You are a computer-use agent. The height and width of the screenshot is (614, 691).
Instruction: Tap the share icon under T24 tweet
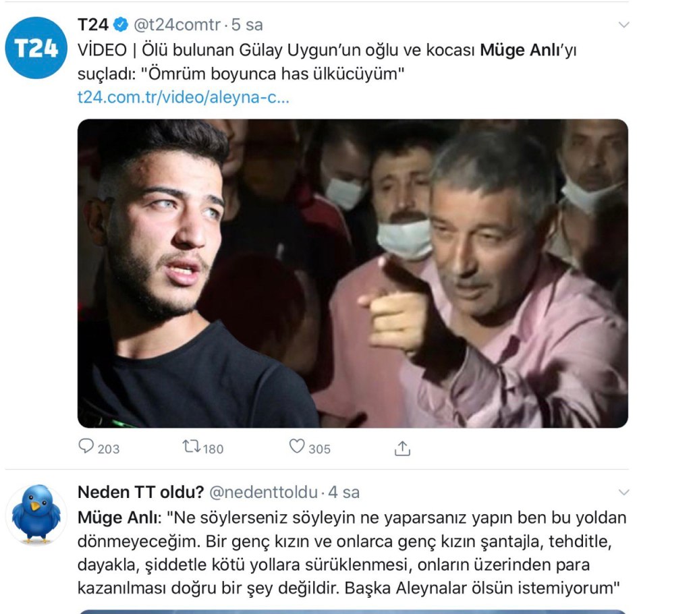[402, 448]
